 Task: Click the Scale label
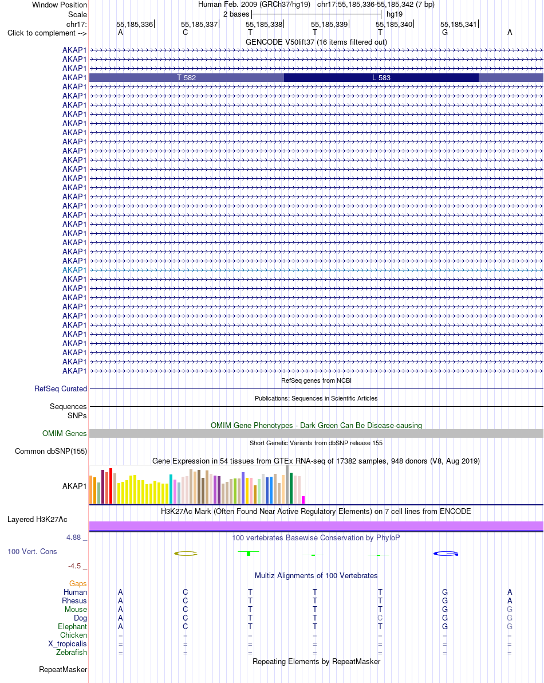77,14
